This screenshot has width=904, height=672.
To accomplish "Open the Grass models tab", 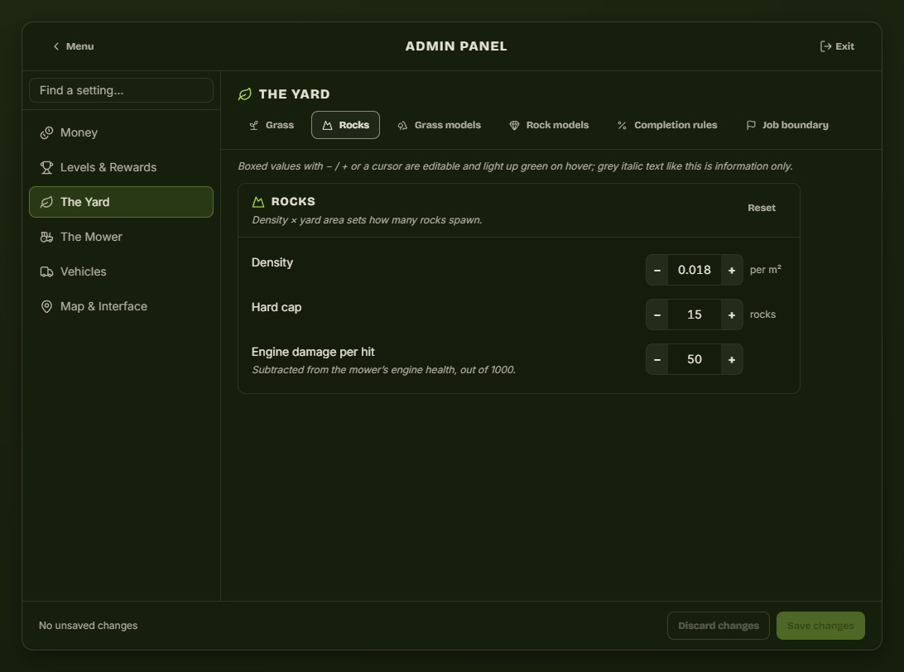I will pos(440,125).
